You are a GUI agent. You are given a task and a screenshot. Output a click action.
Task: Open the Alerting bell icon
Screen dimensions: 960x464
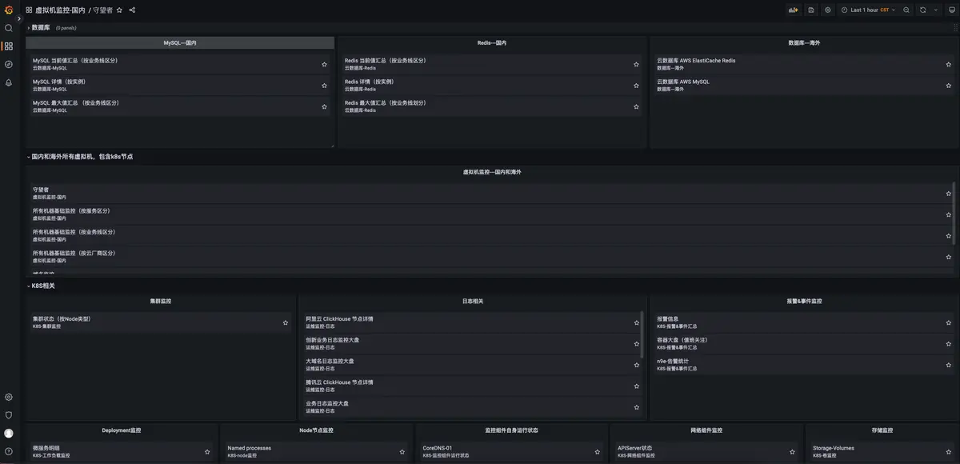pos(9,82)
